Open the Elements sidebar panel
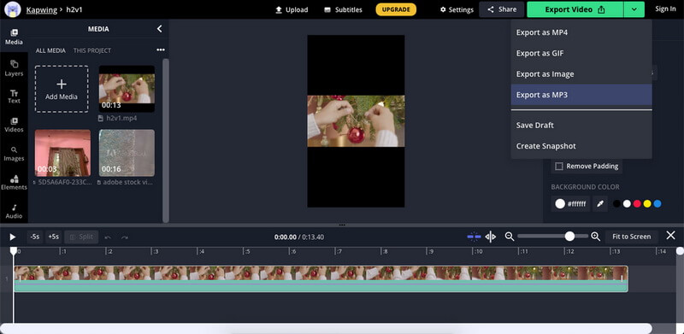Viewport: 684px width, 334px height. pyautogui.click(x=14, y=183)
